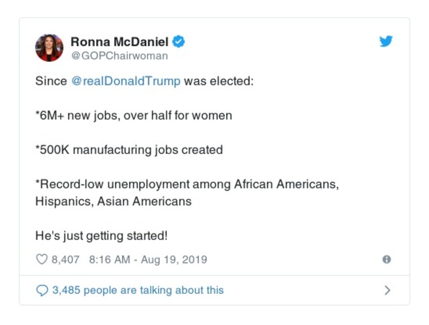Expand the tweet via the right chevron
Image resolution: width=429 pixels, height=325 pixels.
pyautogui.click(x=387, y=289)
